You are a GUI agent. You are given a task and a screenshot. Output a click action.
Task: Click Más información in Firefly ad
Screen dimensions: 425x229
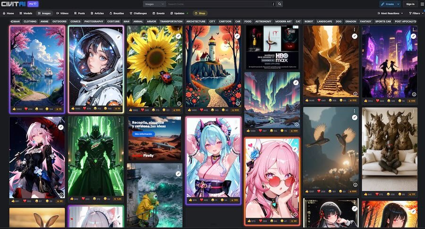(143, 134)
